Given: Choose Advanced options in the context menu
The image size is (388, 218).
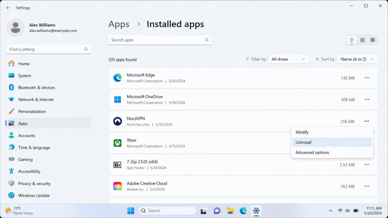Looking at the screenshot, I should click(x=332, y=152).
